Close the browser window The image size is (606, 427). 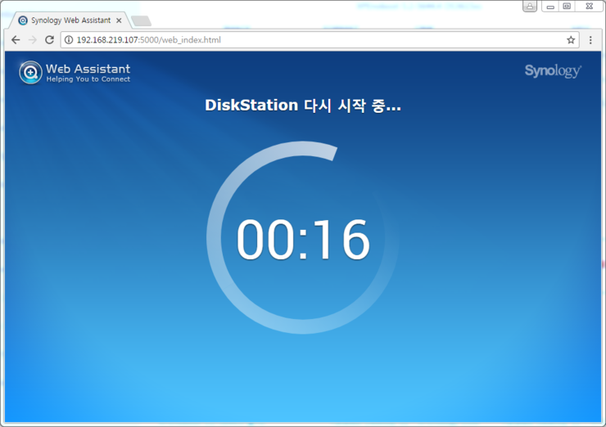[x=589, y=7]
